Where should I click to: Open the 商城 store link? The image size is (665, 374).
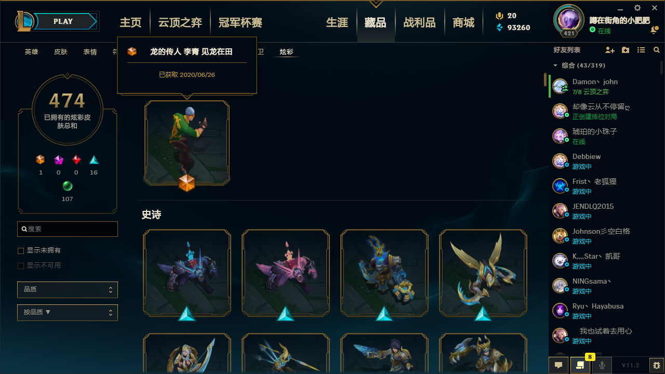463,22
